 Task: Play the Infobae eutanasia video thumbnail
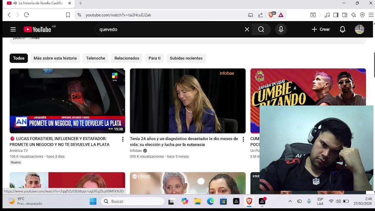point(188,101)
